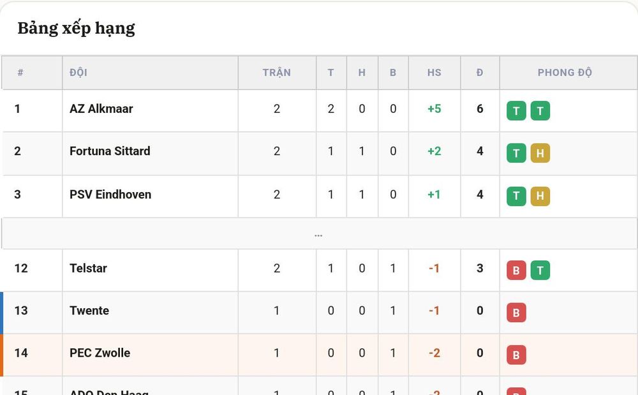This screenshot has width=638, height=395.
Task: Click the TRẬN matches column header
Action: point(277,73)
